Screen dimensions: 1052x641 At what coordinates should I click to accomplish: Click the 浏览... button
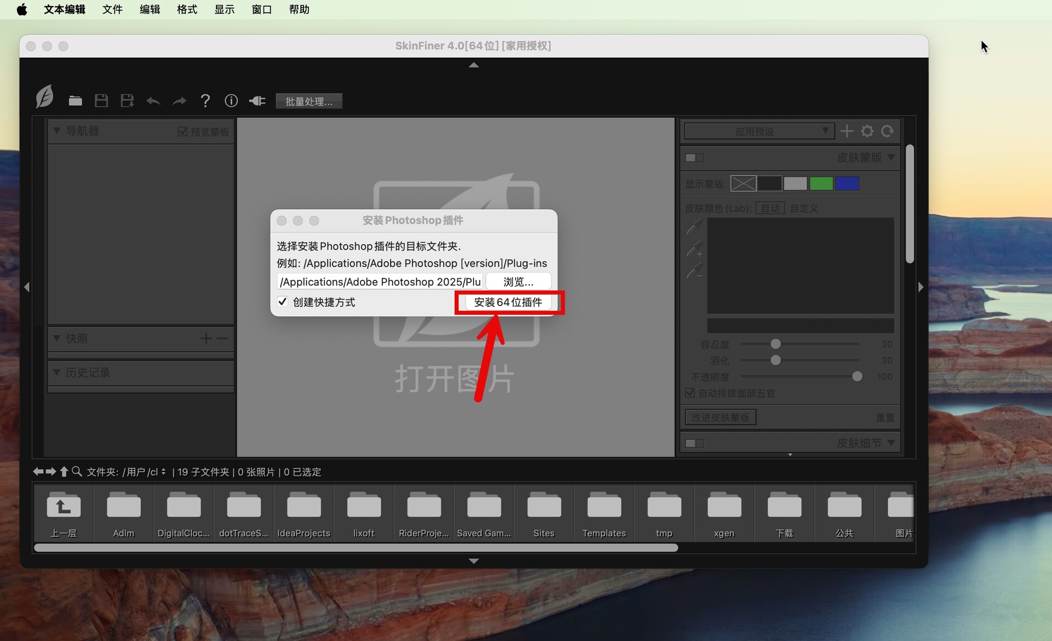pos(518,282)
